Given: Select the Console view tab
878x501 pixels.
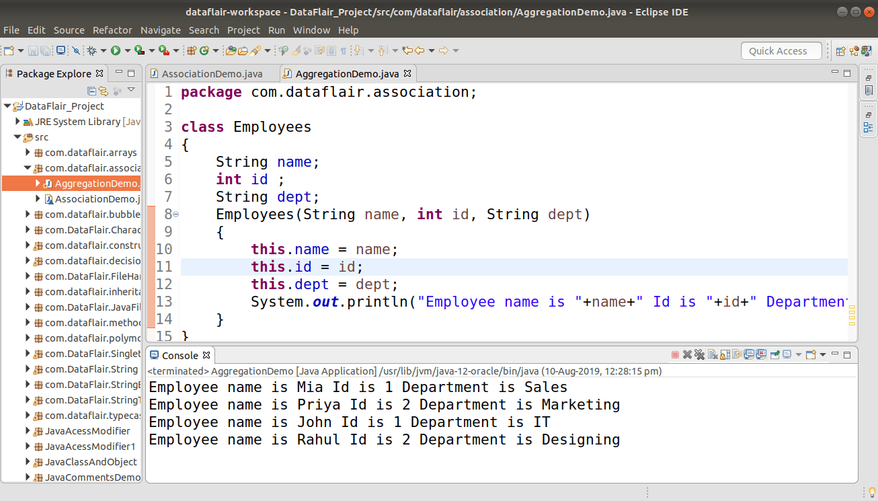Looking at the screenshot, I should coord(180,355).
